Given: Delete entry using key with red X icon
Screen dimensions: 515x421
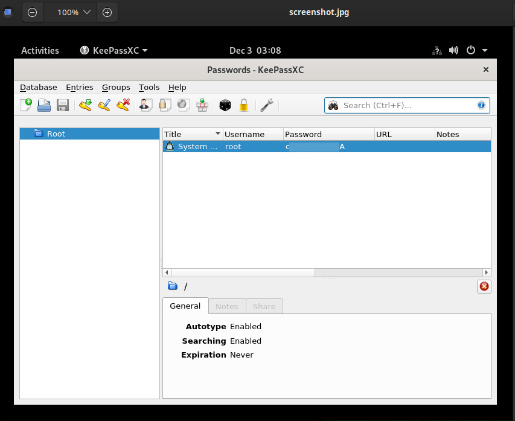Looking at the screenshot, I should click(123, 105).
